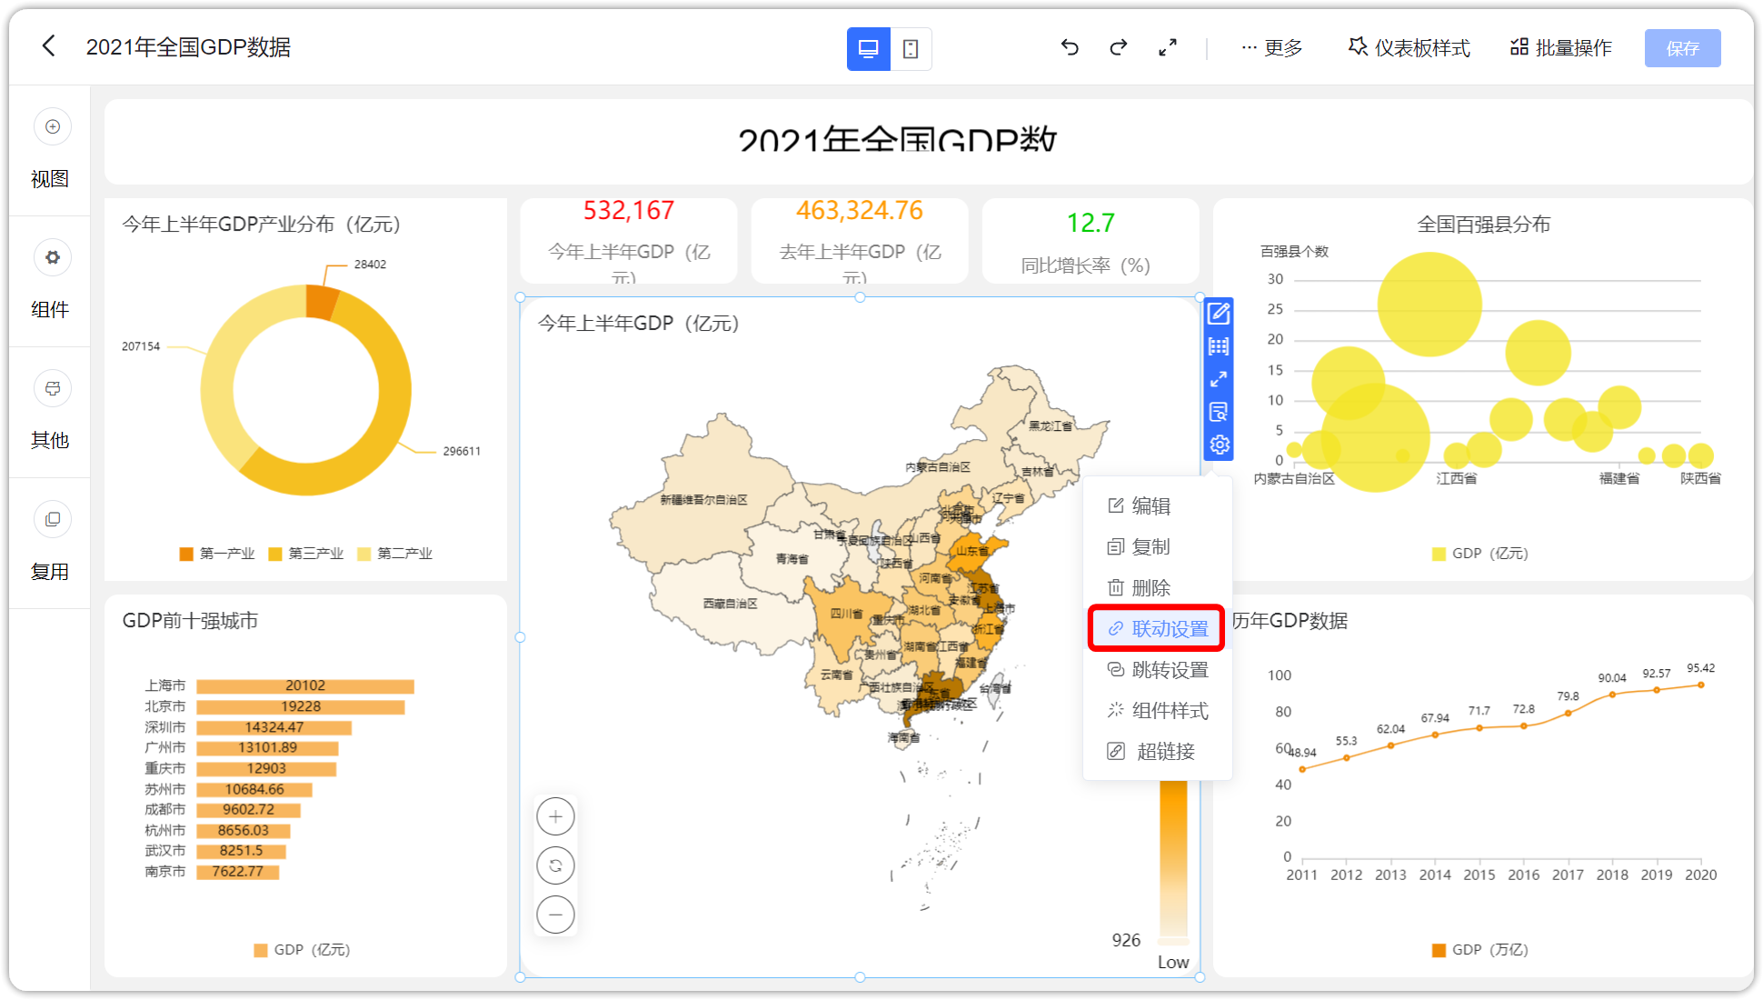
Task: Click 新疆维吾尔自治区 on the map
Action: [x=704, y=498]
